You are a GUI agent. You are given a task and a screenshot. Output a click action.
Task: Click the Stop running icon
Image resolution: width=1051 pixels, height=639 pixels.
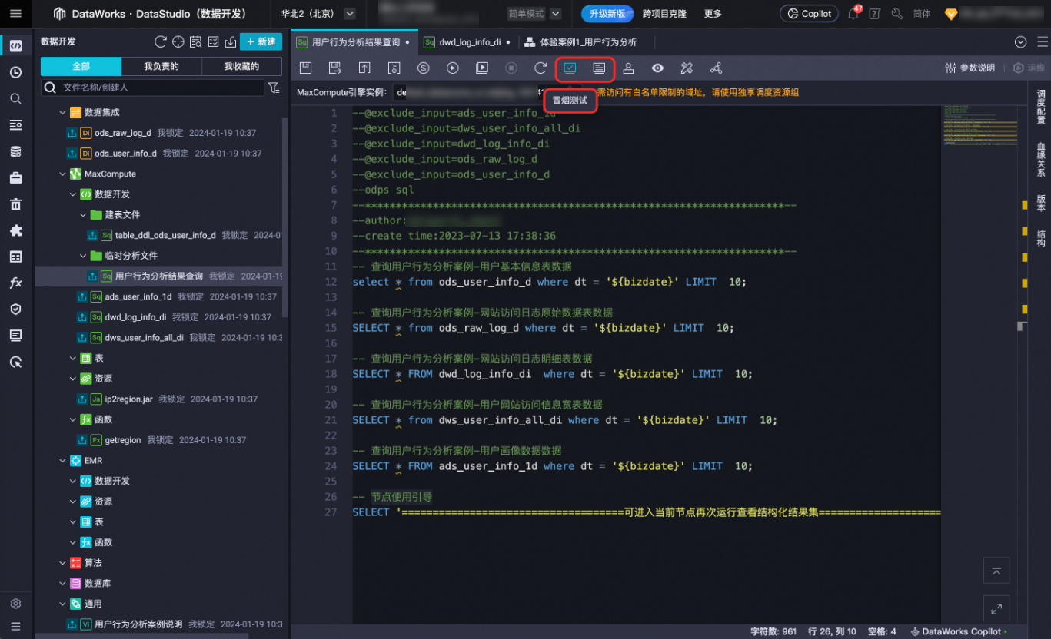511,68
